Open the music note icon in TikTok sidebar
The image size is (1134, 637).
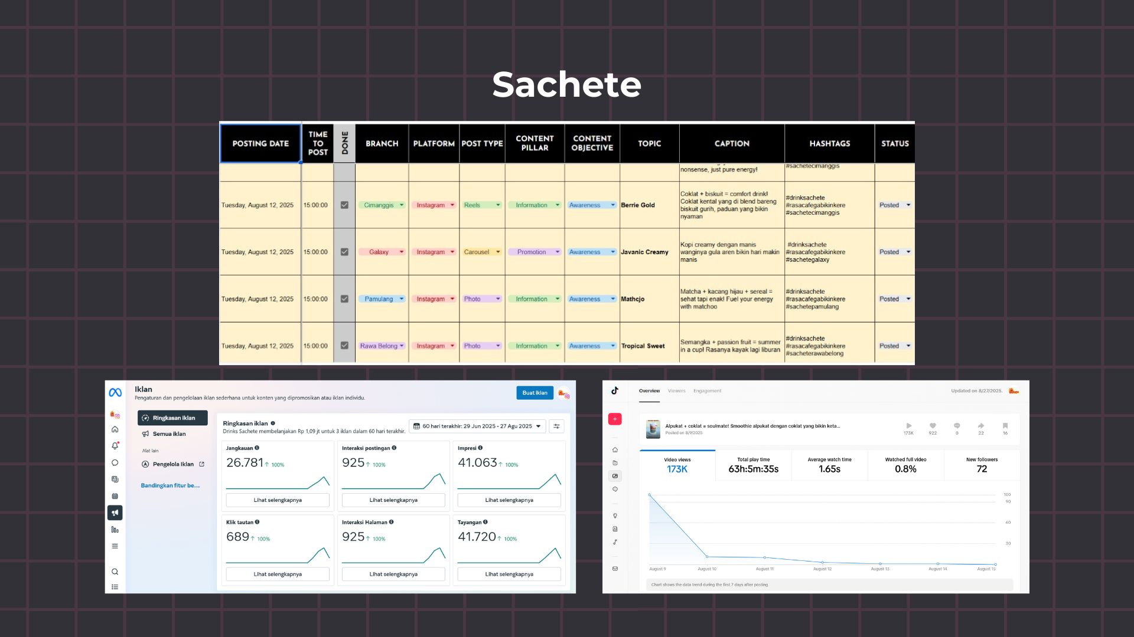[615, 542]
